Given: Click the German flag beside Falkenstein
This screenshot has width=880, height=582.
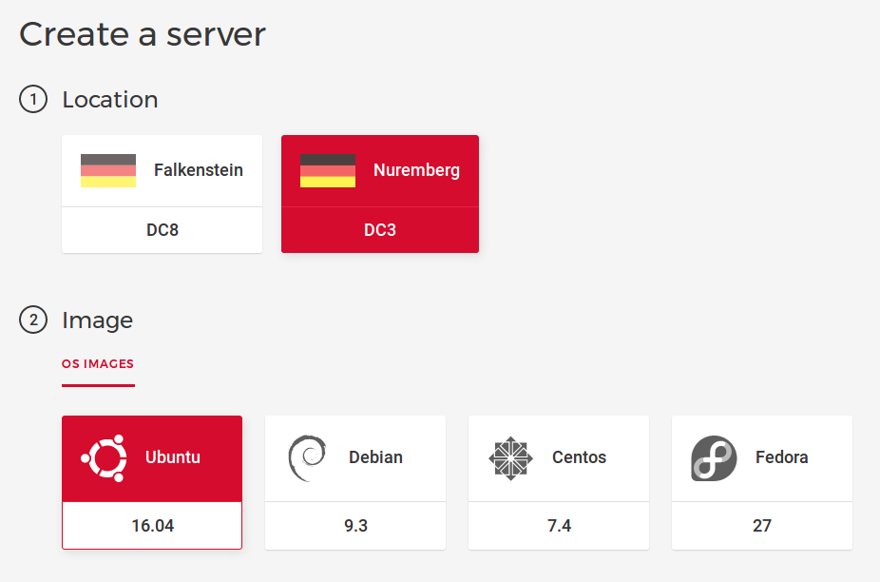Looking at the screenshot, I should (x=108, y=170).
